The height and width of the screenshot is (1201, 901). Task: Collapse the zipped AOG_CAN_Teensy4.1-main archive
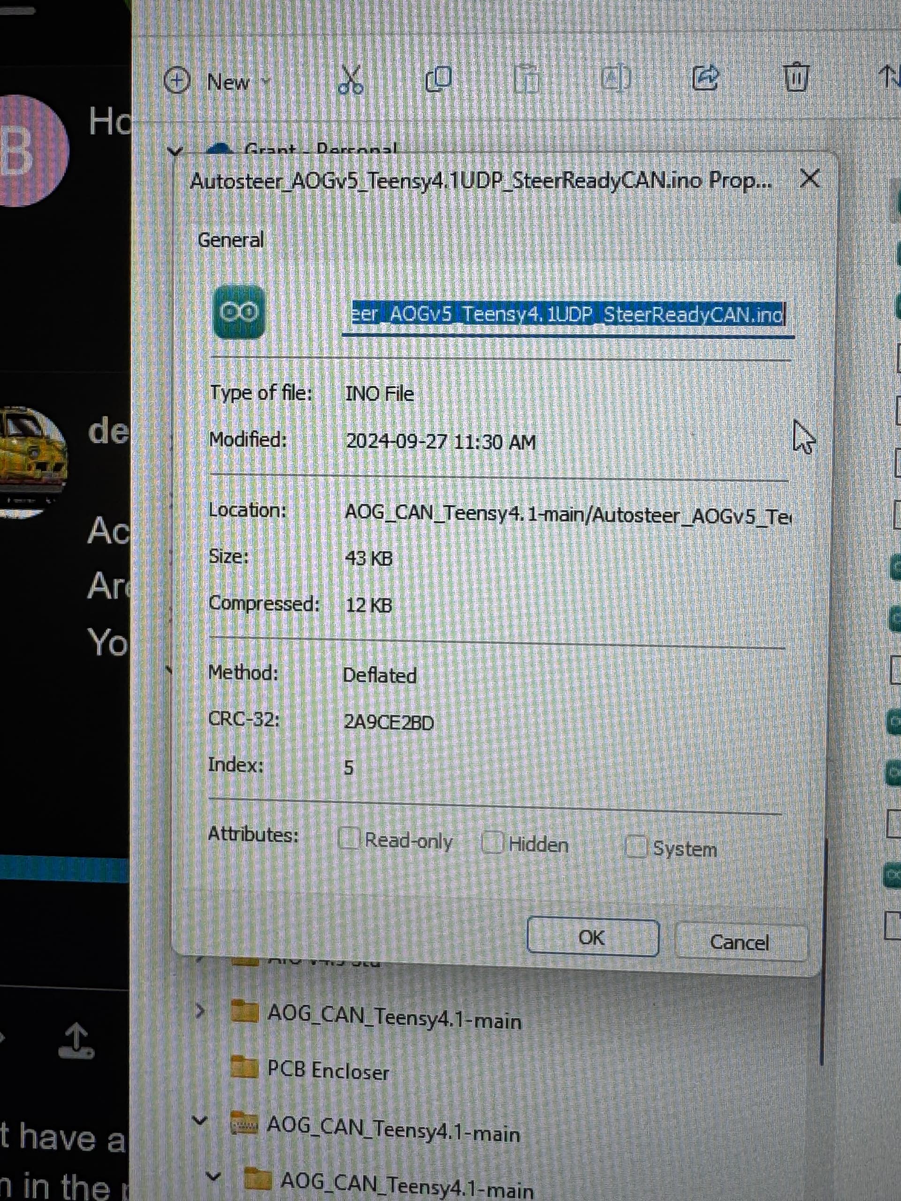[x=200, y=1120]
